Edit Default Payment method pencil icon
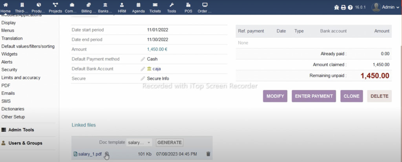Image resolution: width=402 pixels, height=162 pixels. click(x=143, y=59)
